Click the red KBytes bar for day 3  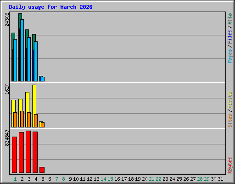28,152
